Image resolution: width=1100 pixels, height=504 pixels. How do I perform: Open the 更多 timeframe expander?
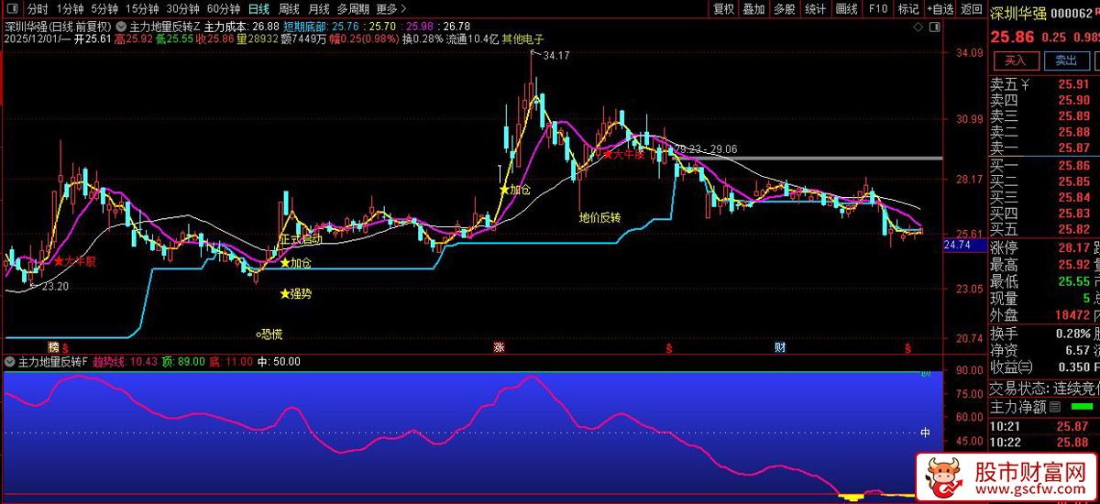coord(386,9)
